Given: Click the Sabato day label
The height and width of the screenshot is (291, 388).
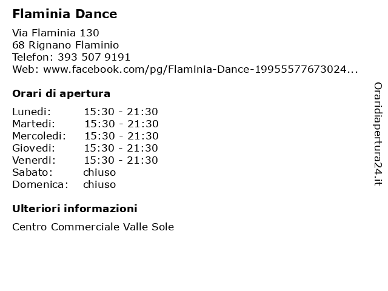Looking at the screenshot, I should click(x=32, y=172).
